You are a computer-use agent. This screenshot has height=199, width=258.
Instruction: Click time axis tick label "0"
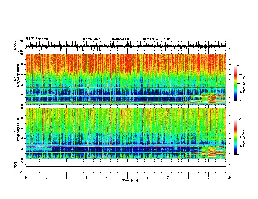[x=26, y=178]
